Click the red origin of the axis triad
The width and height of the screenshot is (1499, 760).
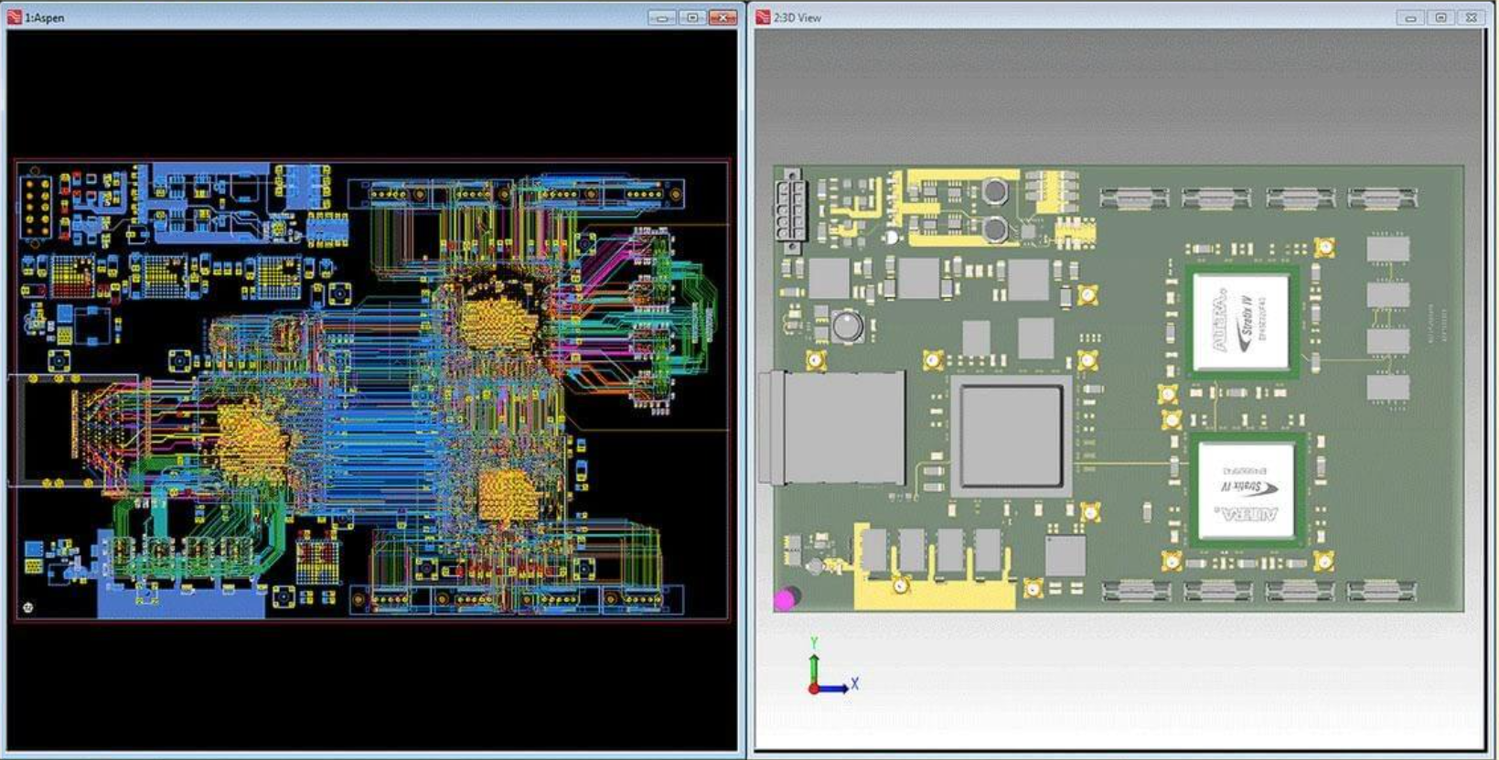point(814,689)
